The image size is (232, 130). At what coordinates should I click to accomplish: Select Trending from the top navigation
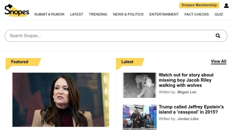(x=98, y=14)
